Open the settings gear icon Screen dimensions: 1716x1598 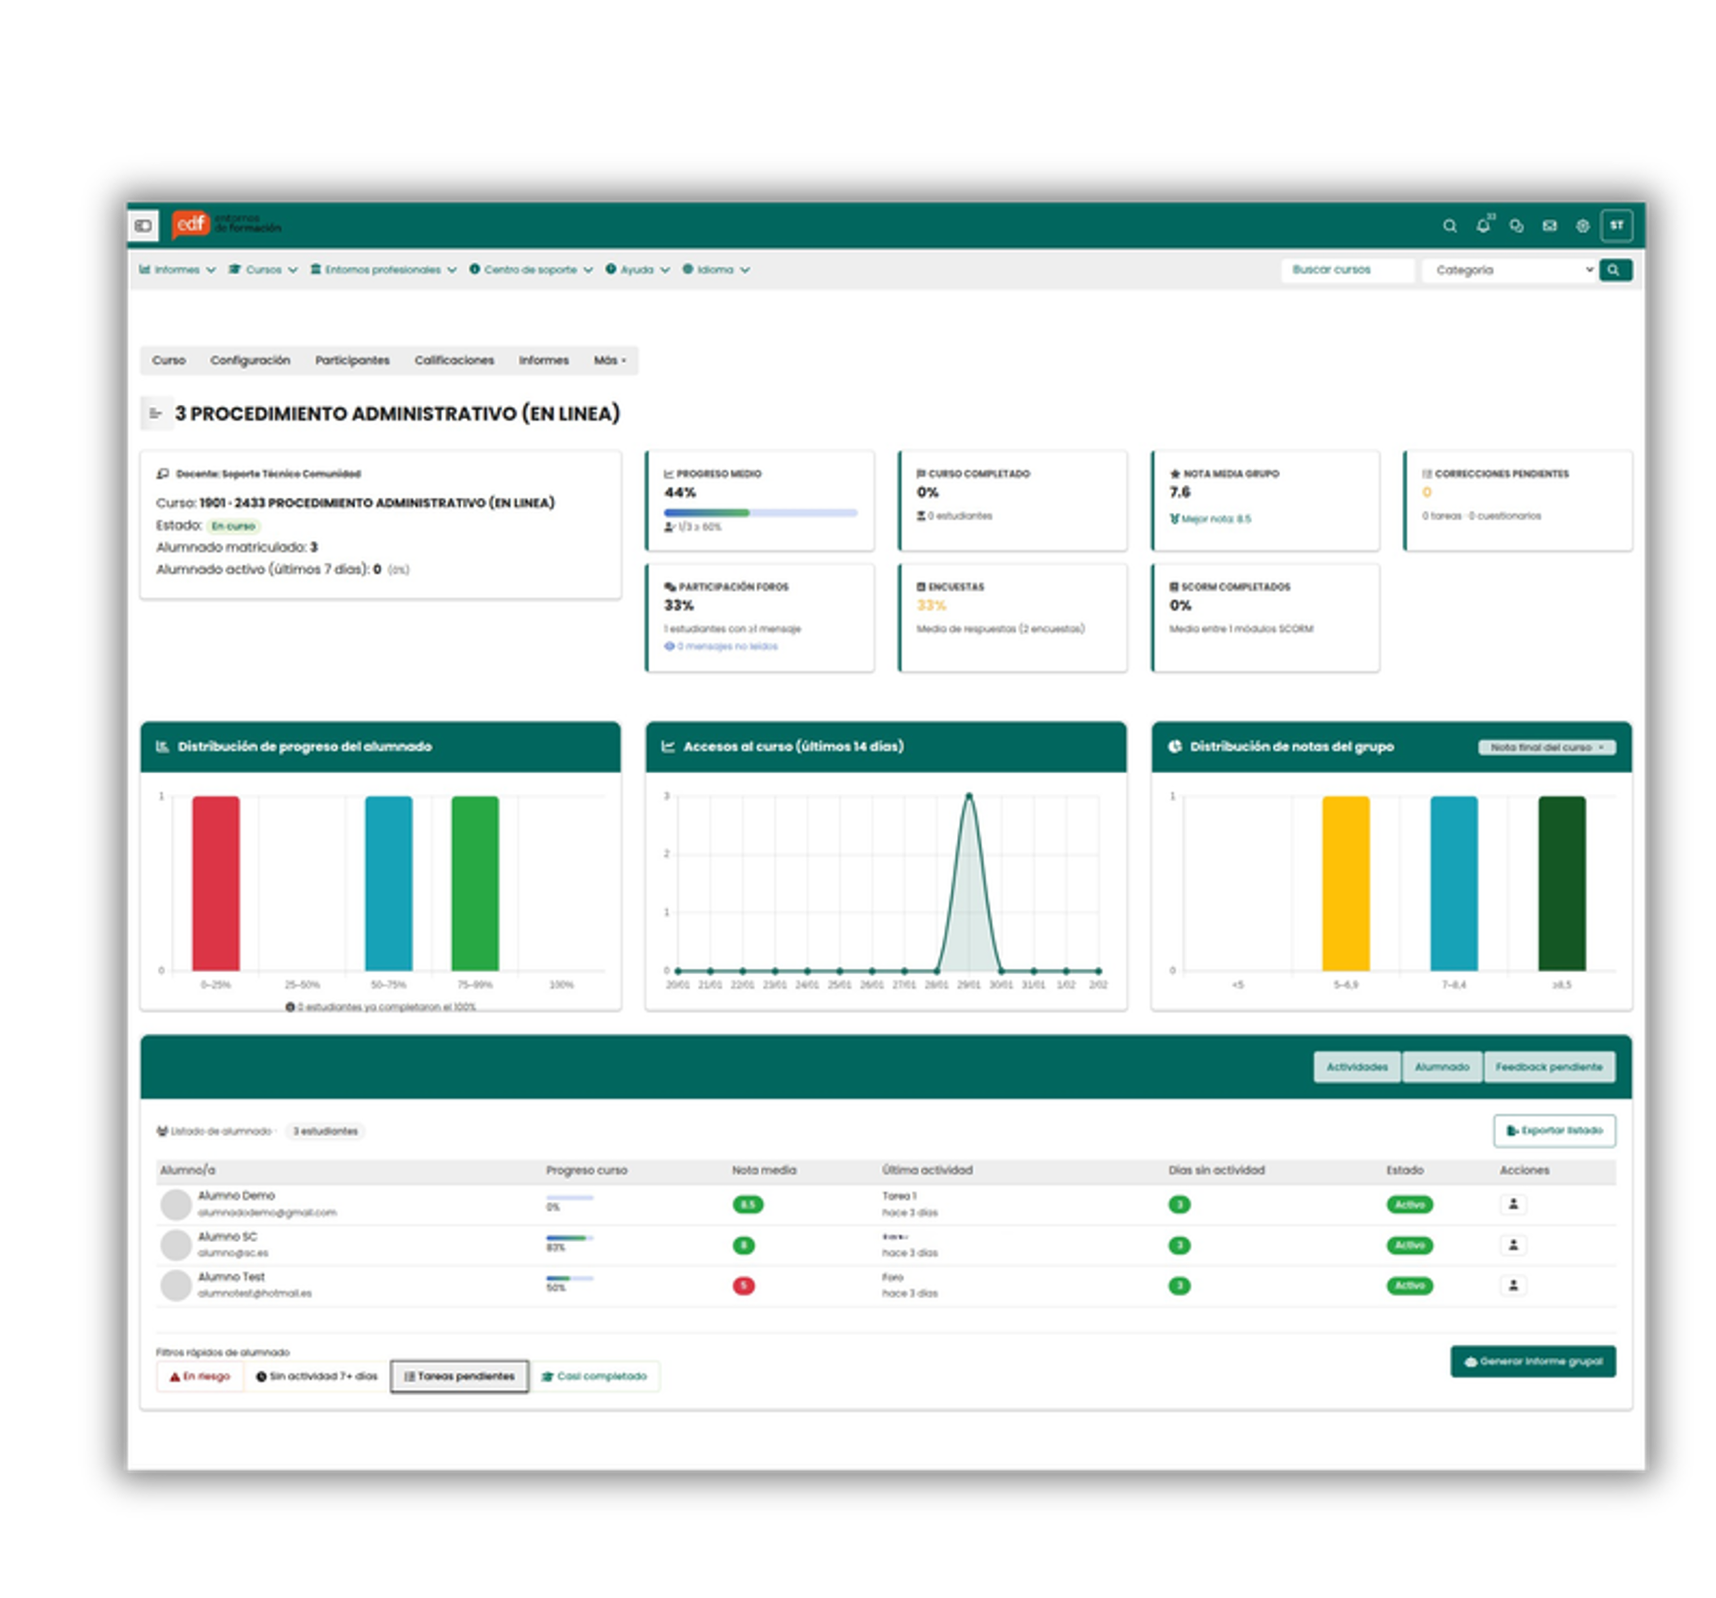point(1582,225)
